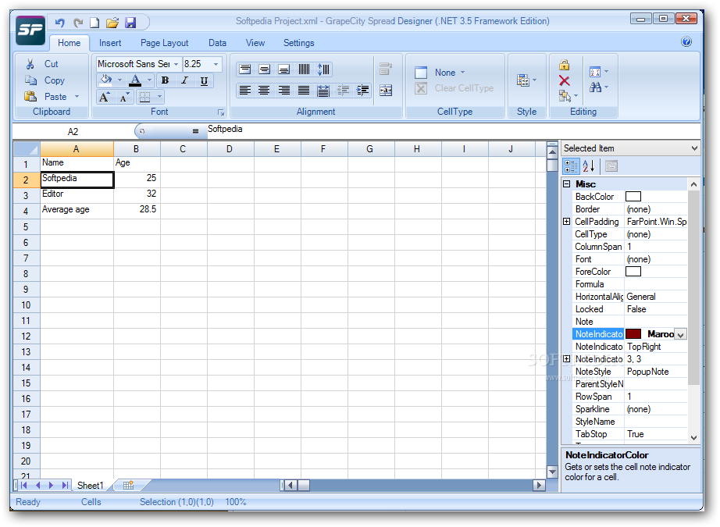Expand the CellPadding property

tap(567, 222)
